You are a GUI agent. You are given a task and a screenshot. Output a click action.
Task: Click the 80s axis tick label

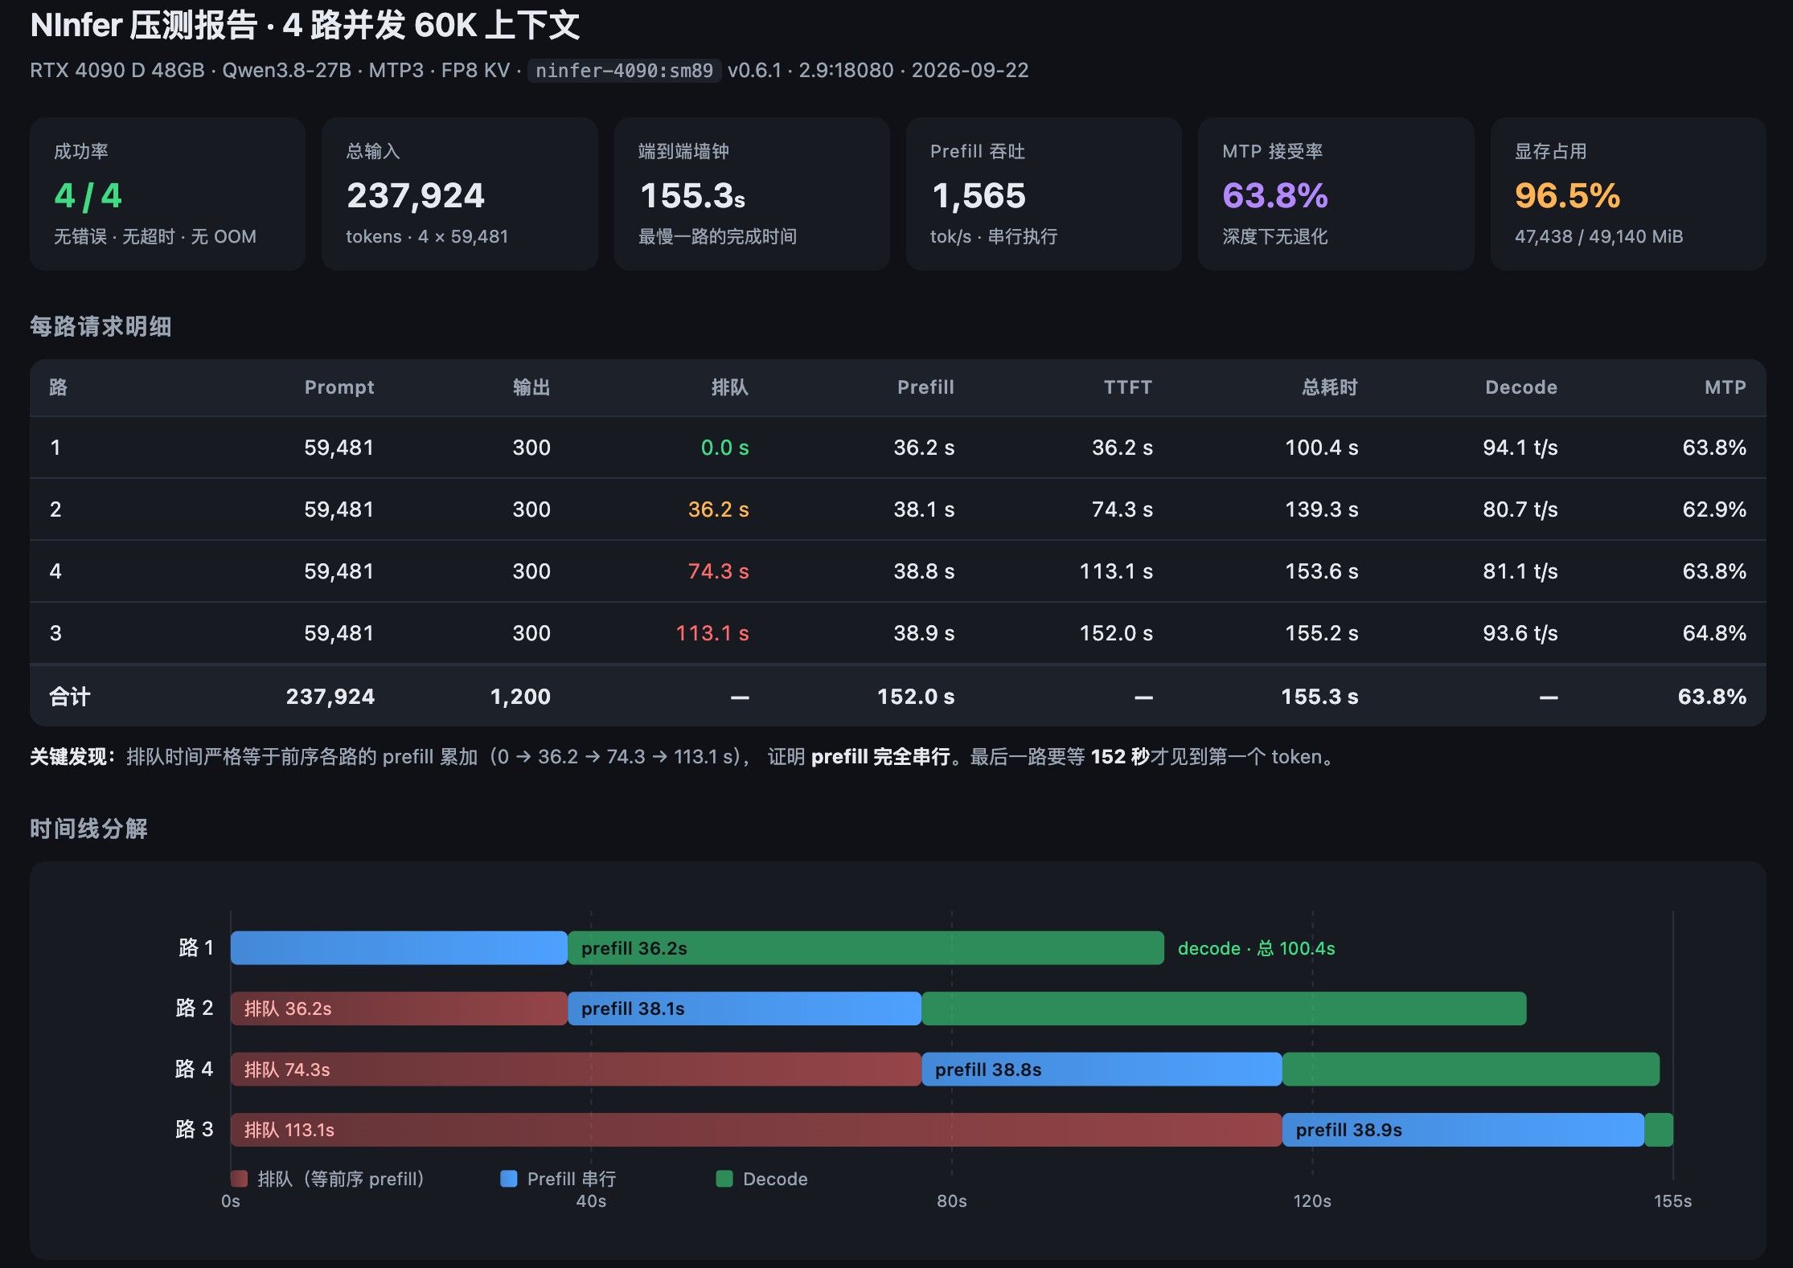(951, 1201)
